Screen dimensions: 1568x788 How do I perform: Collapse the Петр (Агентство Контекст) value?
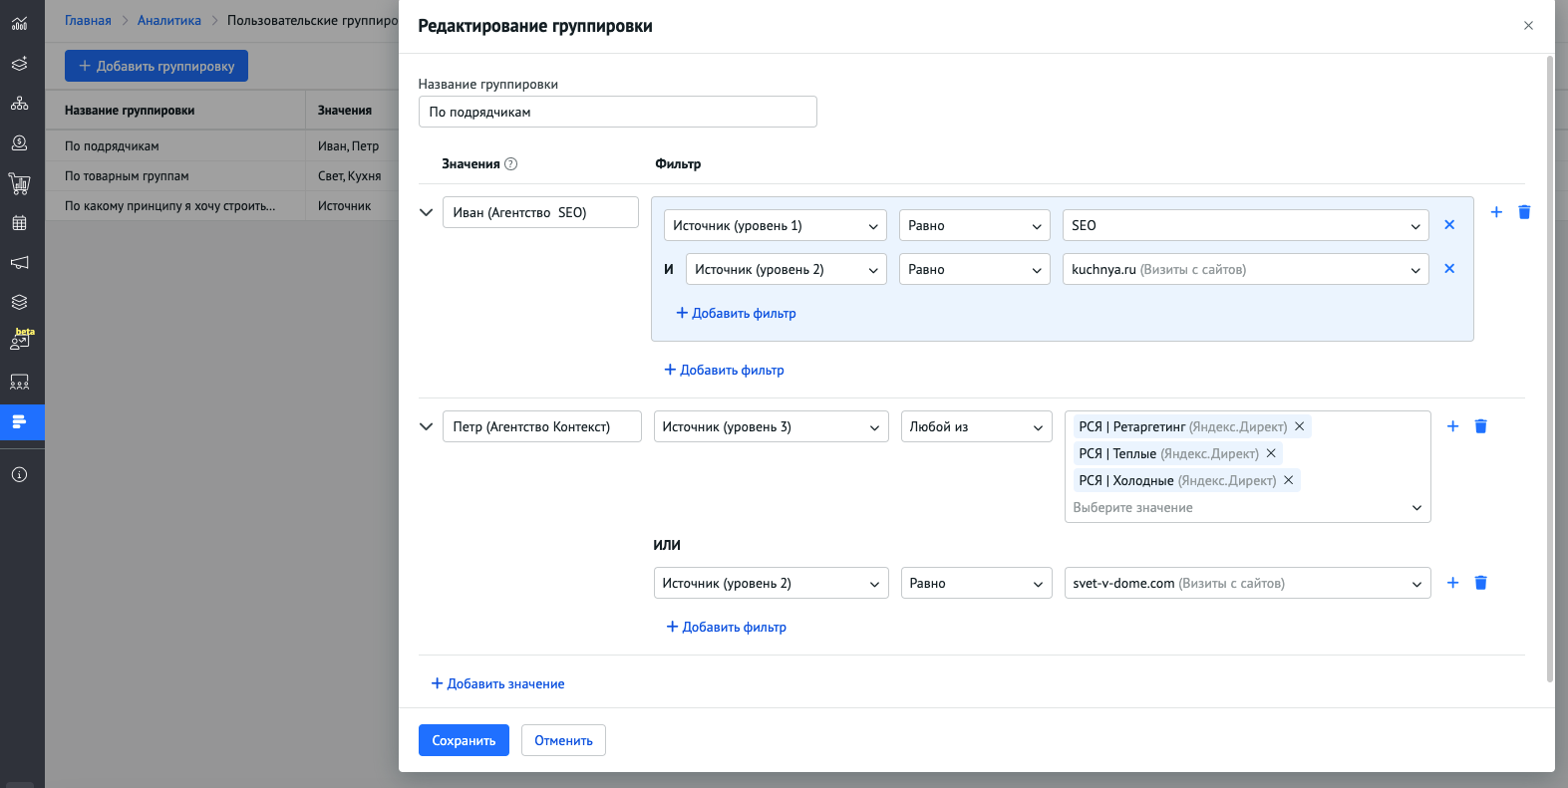click(x=426, y=426)
